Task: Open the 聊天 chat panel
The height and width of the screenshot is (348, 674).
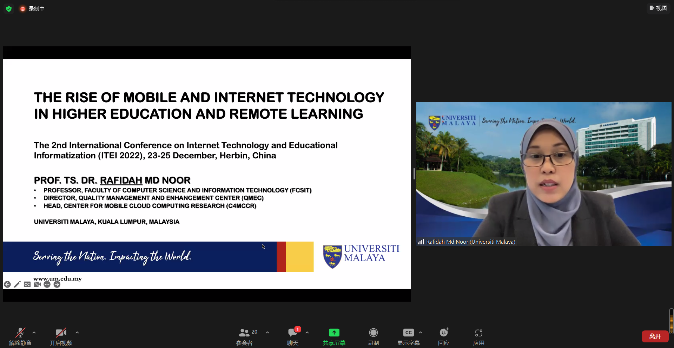Action: pyautogui.click(x=293, y=336)
